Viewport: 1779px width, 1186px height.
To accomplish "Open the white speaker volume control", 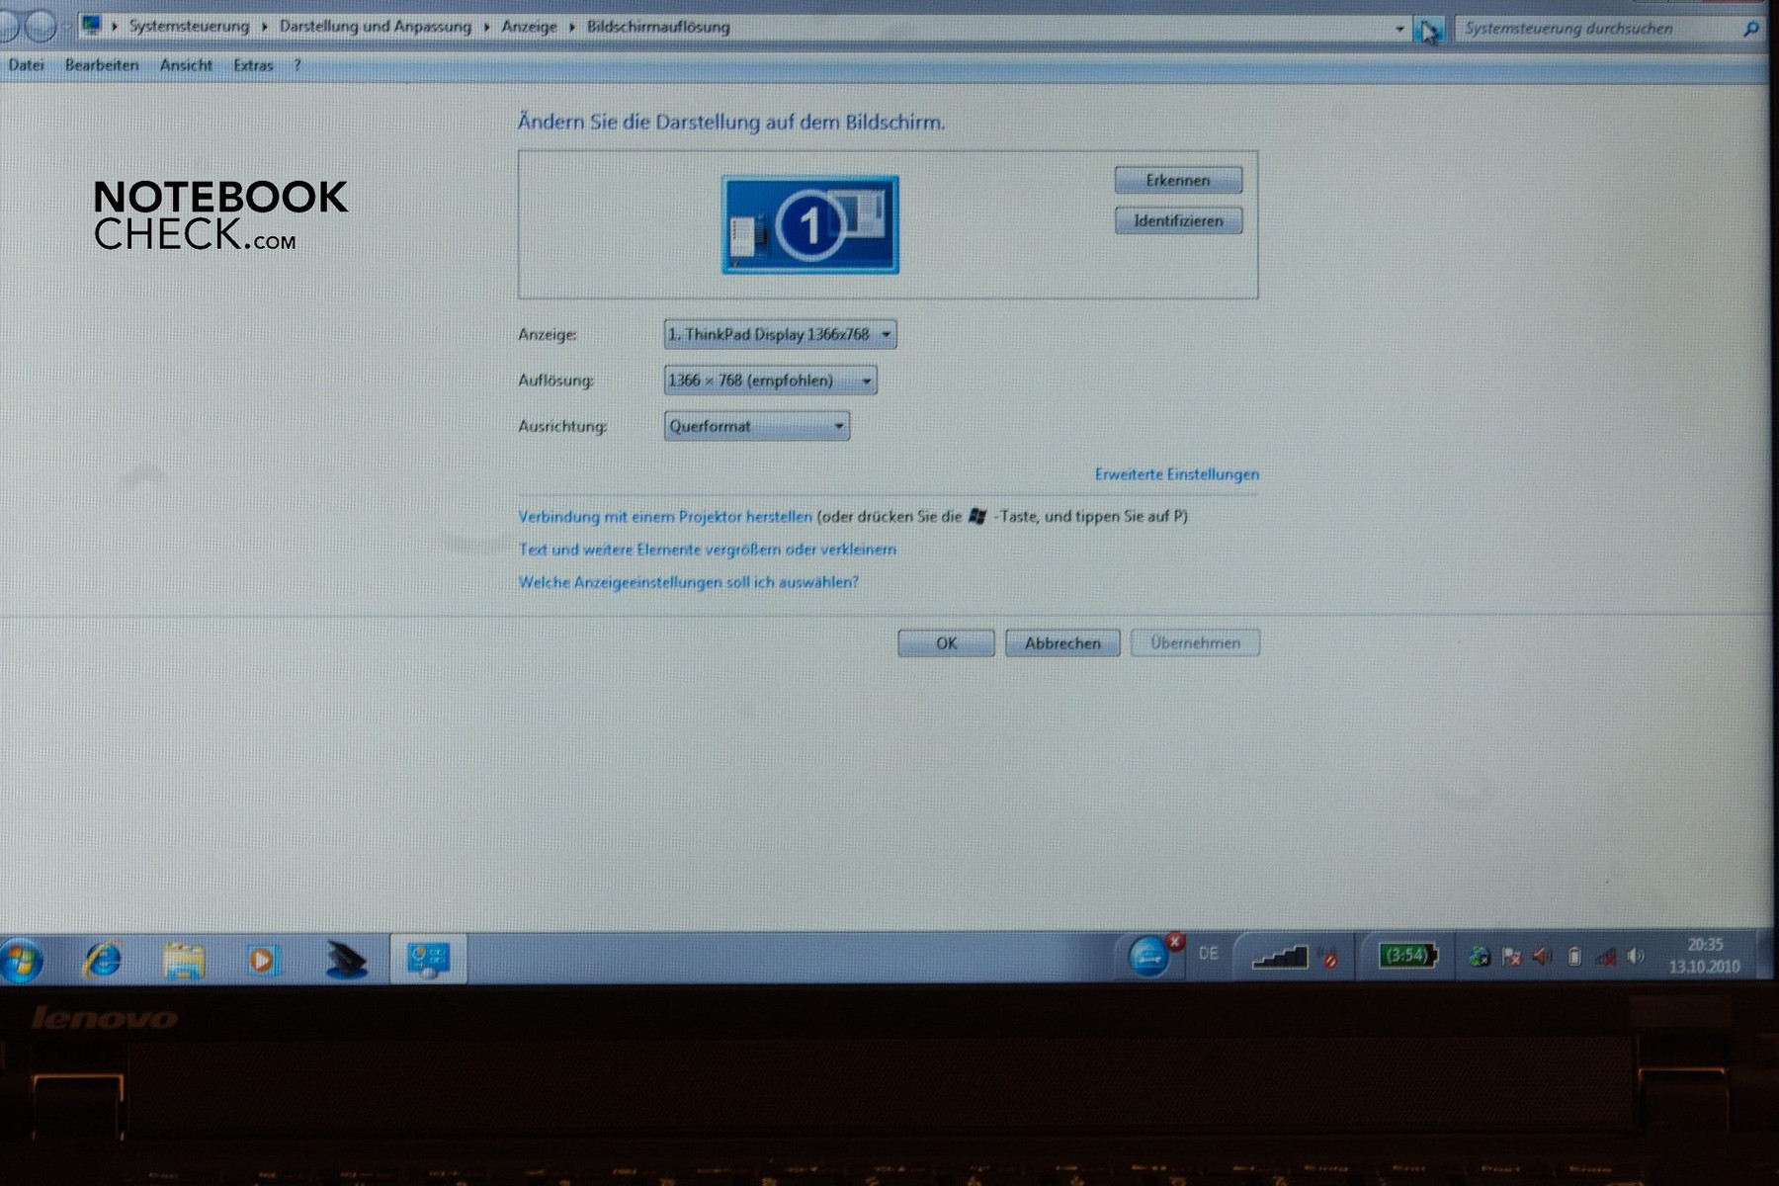I will click(x=1636, y=956).
